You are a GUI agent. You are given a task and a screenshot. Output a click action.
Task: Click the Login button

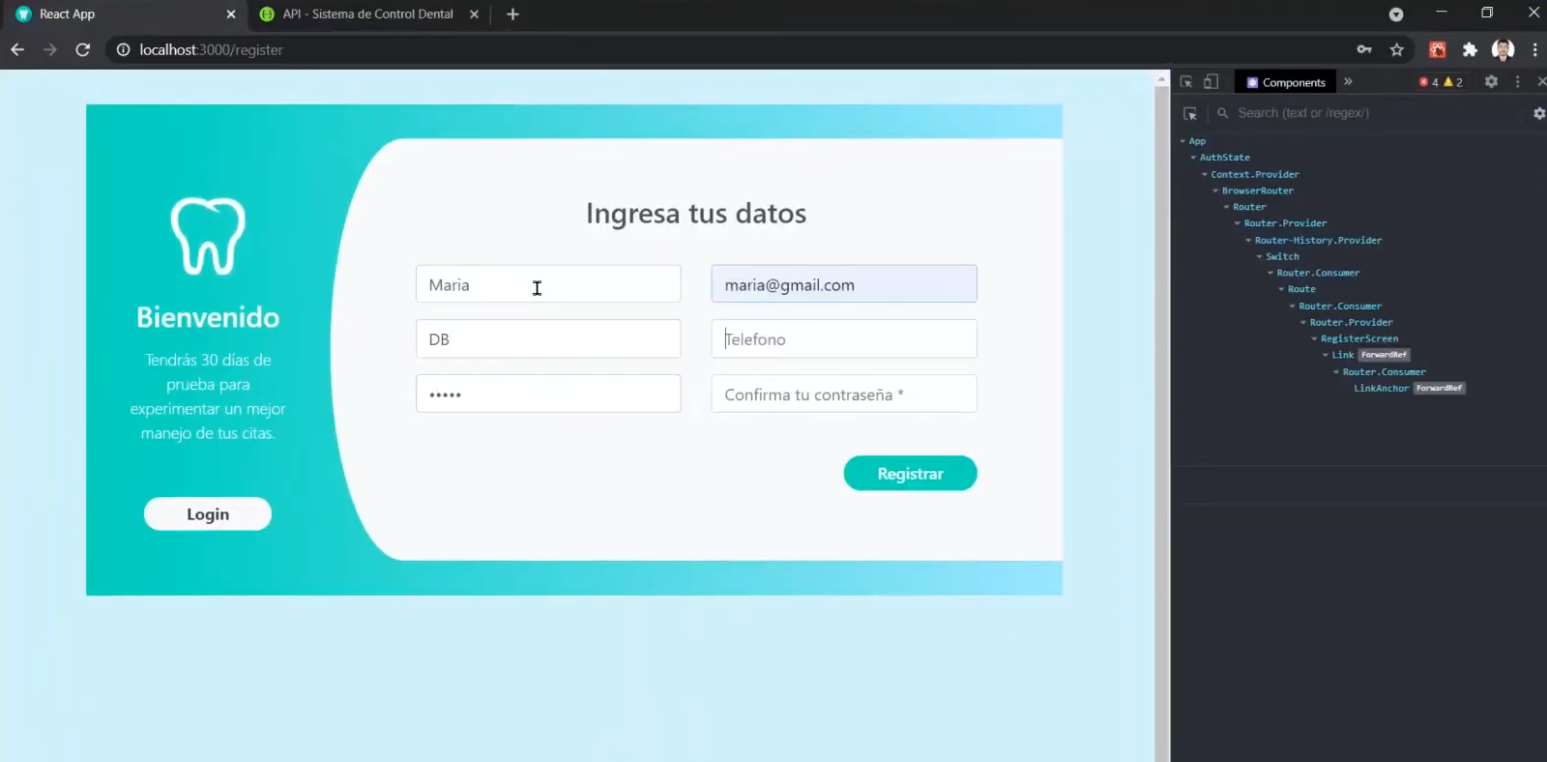207,514
